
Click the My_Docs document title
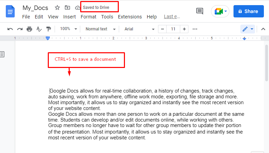(36, 8)
